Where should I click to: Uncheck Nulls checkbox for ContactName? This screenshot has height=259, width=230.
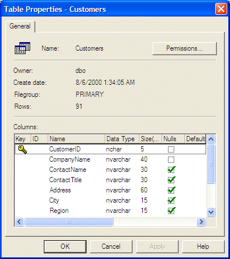171,170
